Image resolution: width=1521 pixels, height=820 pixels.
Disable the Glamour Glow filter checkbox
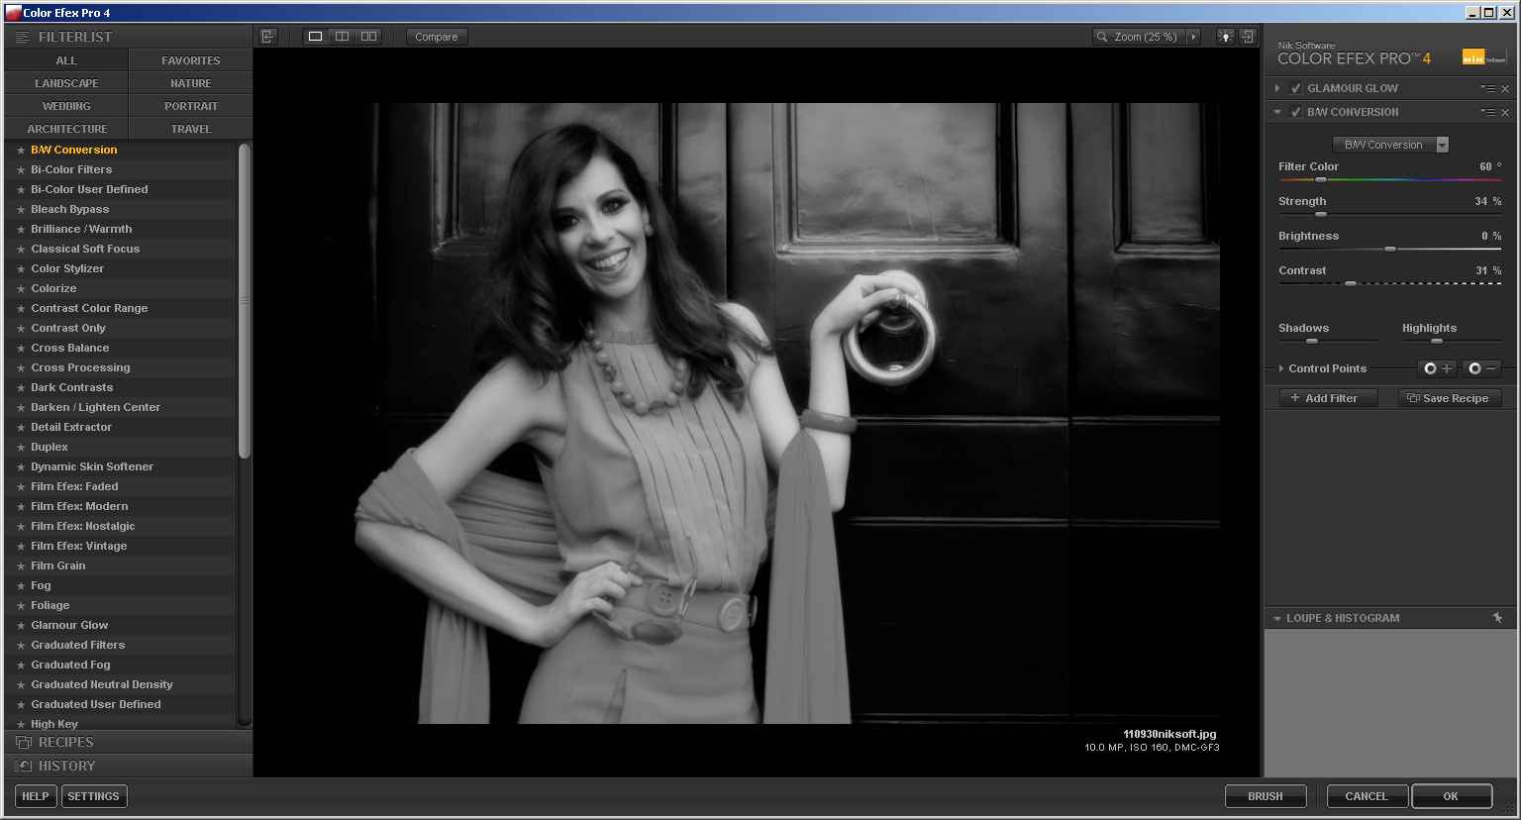coord(1295,88)
